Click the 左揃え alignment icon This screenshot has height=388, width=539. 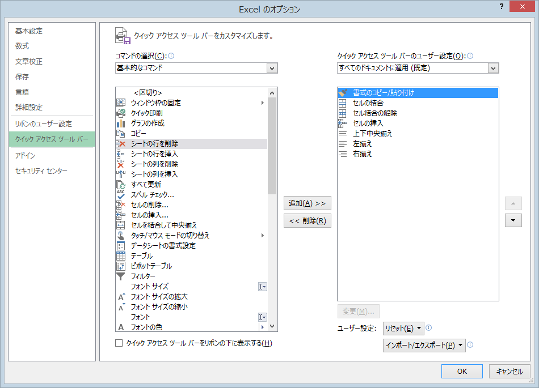click(343, 144)
